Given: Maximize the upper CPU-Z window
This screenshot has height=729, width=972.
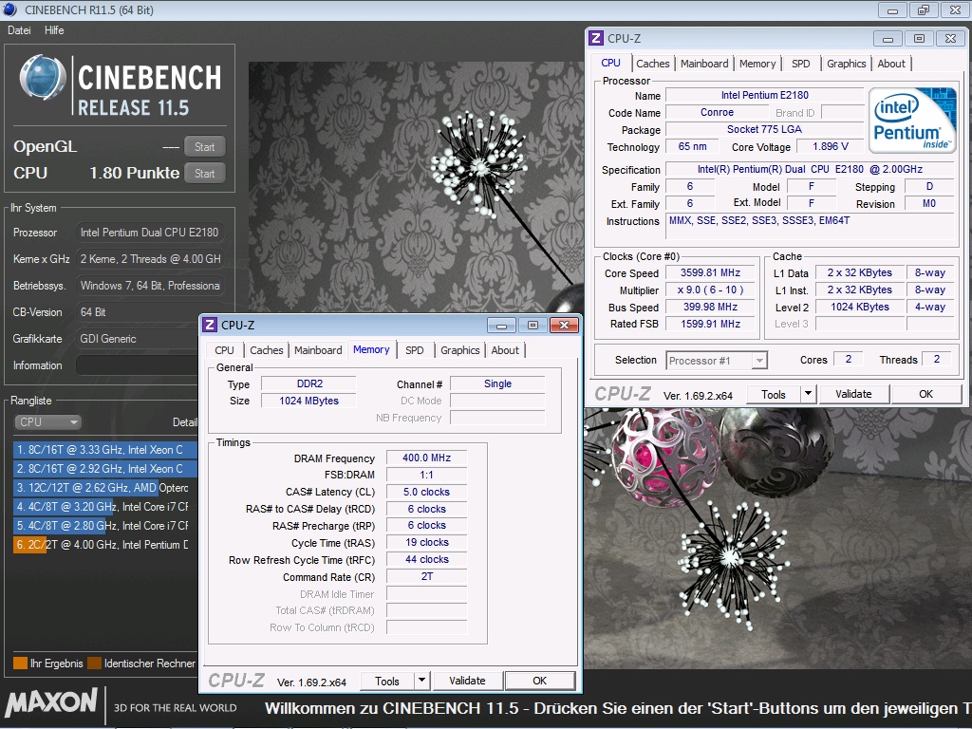Looking at the screenshot, I should (x=919, y=38).
